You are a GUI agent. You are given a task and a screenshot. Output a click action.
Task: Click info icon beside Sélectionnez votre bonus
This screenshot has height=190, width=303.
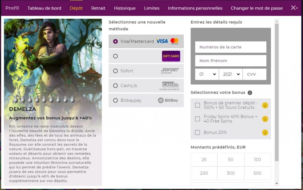coord(250,93)
